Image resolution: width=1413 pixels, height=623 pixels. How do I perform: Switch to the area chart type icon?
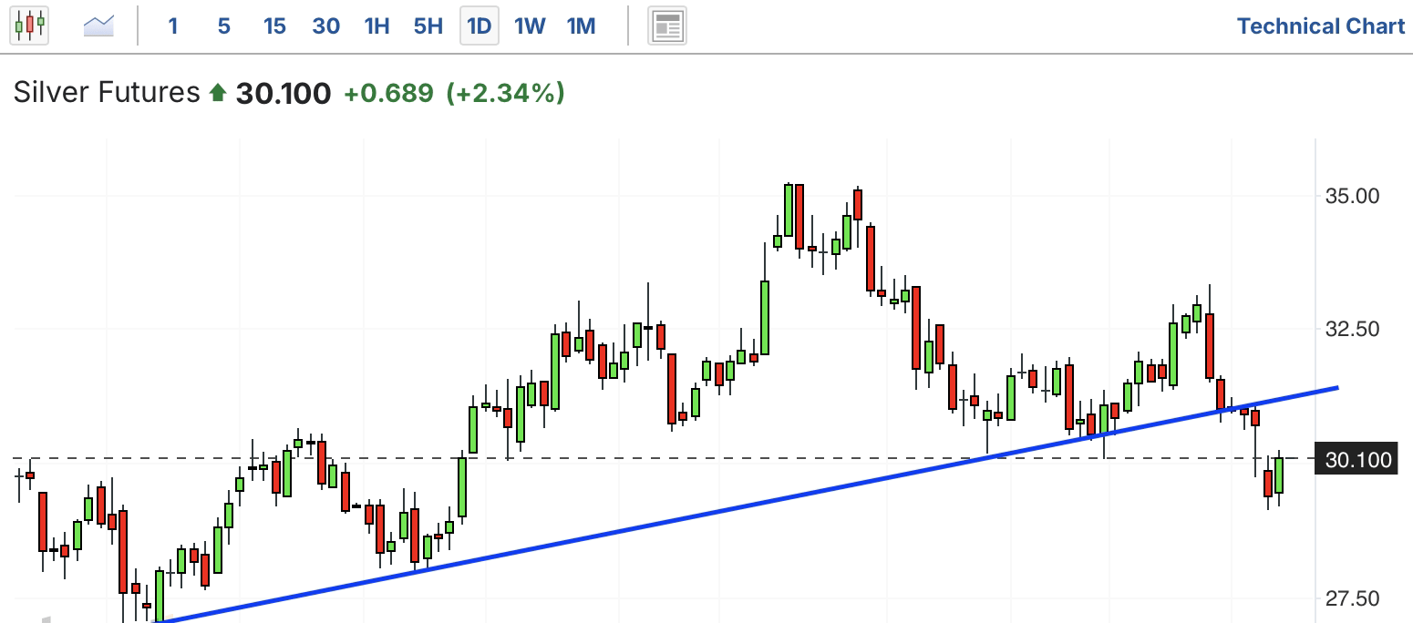[98, 26]
